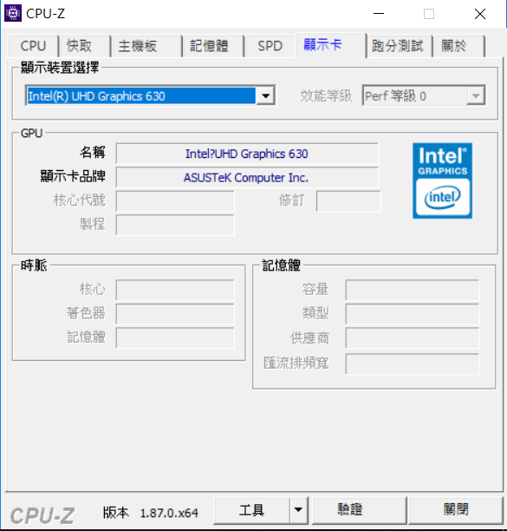Switch to the CPU tab

click(33, 46)
